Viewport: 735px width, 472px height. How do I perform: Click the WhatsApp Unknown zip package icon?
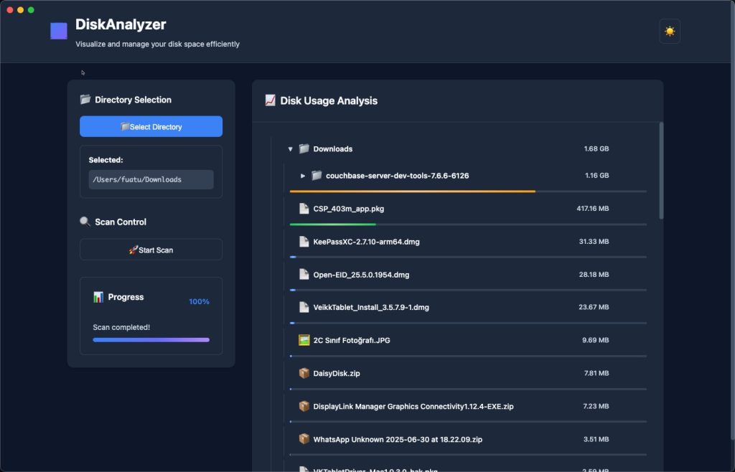[x=304, y=439]
